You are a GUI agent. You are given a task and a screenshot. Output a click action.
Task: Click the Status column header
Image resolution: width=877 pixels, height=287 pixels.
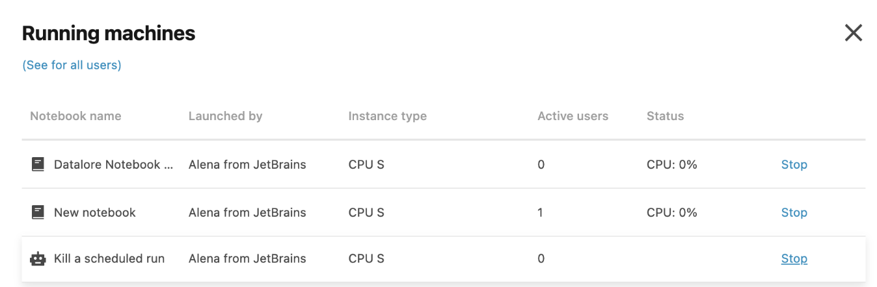665,116
